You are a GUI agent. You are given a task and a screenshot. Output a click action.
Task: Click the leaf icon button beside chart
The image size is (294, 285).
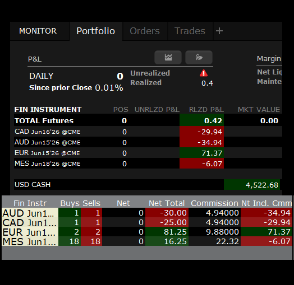pyautogui.click(x=199, y=57)
